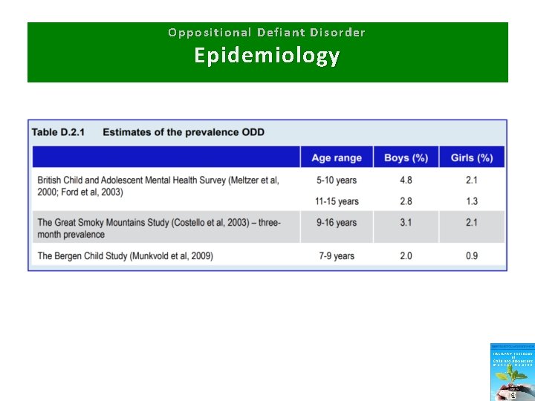Screen dimensions: 535x401
Task: Click the '2.0' boys value
Action: 406,255
